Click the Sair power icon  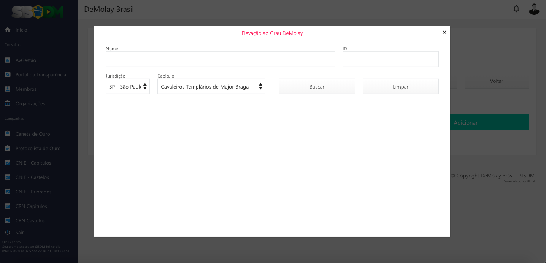coord(7,232)
